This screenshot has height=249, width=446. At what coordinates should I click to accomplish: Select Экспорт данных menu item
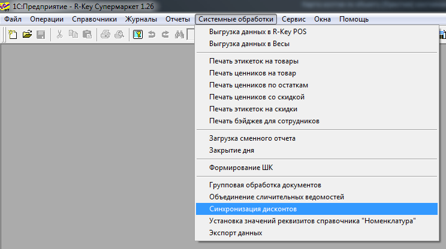coord(236,233)
